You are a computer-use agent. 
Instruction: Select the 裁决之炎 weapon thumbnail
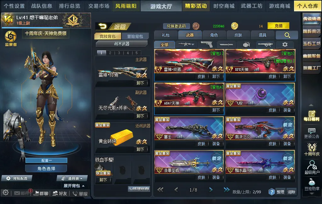tap(260, 128)
